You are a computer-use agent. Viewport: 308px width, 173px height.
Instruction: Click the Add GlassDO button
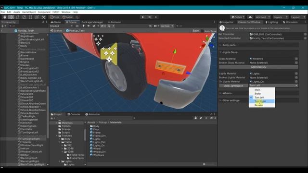coord(258,67)
